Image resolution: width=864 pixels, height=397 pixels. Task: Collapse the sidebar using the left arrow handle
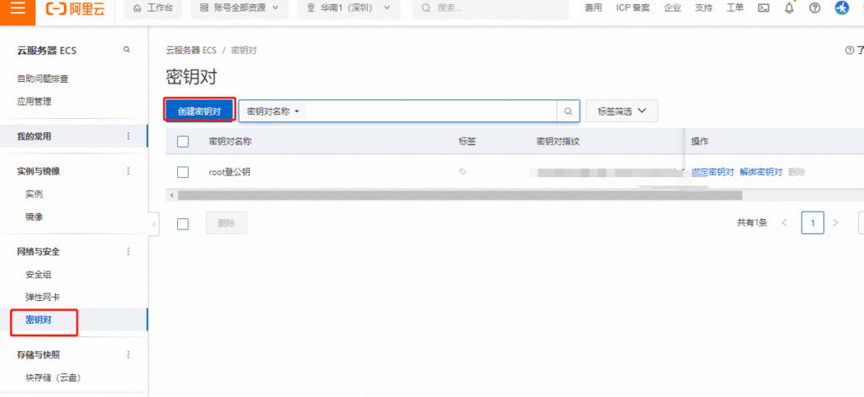point(153,224)
